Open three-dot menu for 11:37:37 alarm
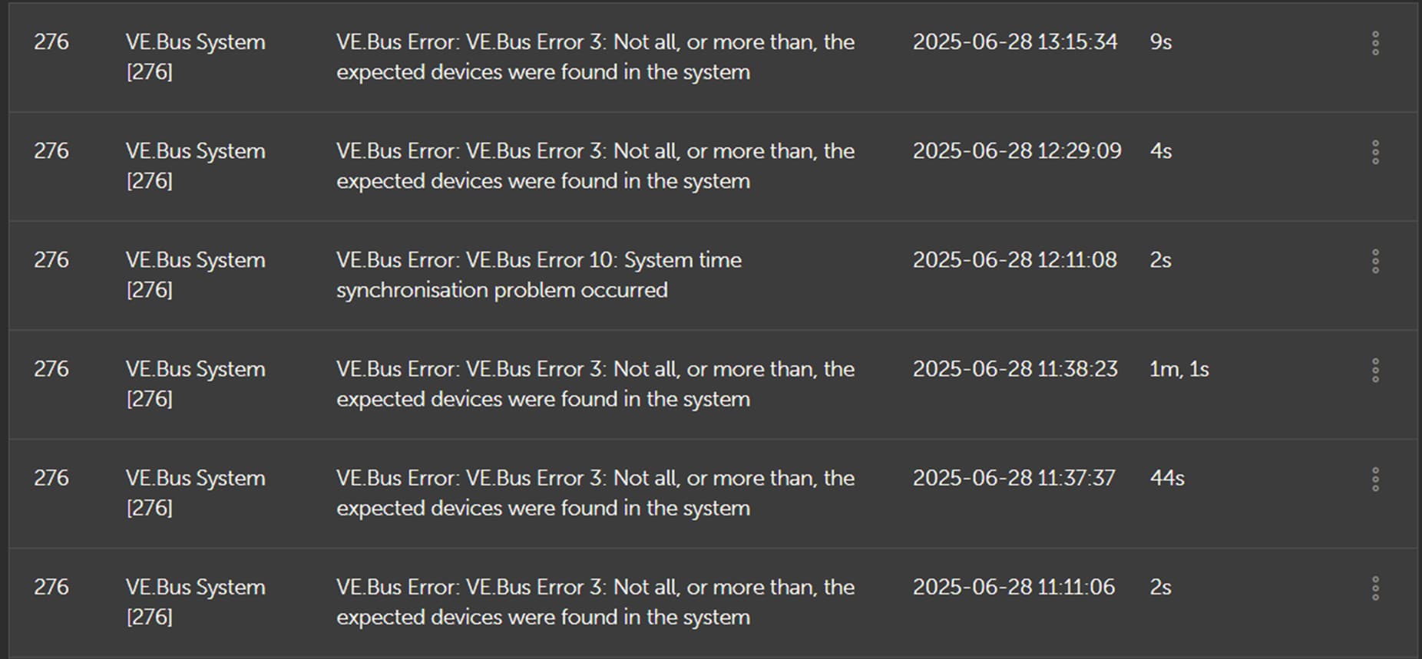The width and height of the screenshot is (1422, 659). click(x=1375, y=479)
